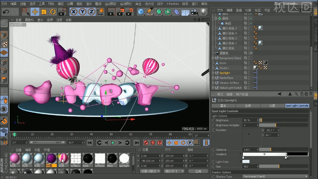Toggle visibility dots of Room object
The height and width of the screenshot is (179, 318).
pos(249,63)
